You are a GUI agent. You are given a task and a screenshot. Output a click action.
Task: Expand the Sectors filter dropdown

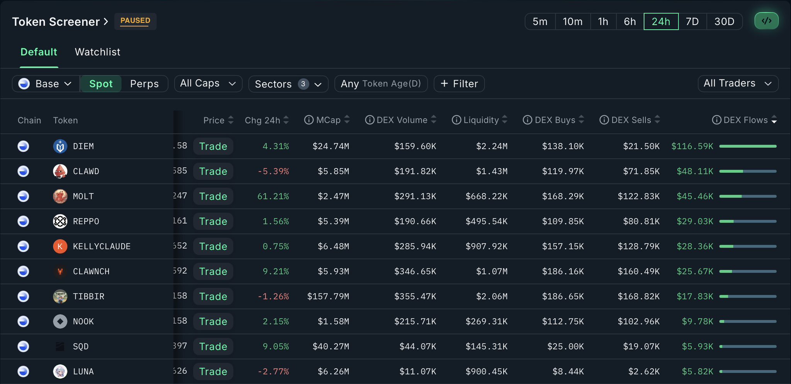pyautogui.click(x=288, y=84)
